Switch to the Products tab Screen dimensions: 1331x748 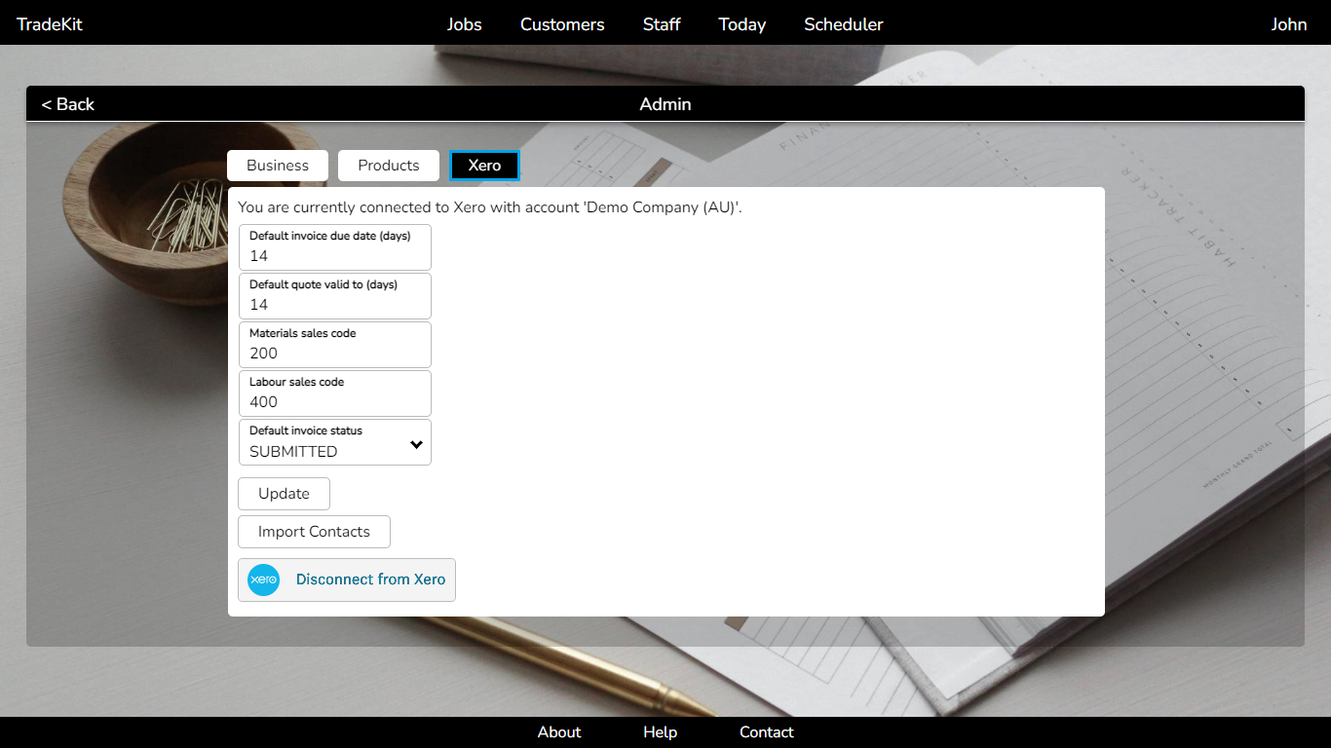tap(389, 166)
